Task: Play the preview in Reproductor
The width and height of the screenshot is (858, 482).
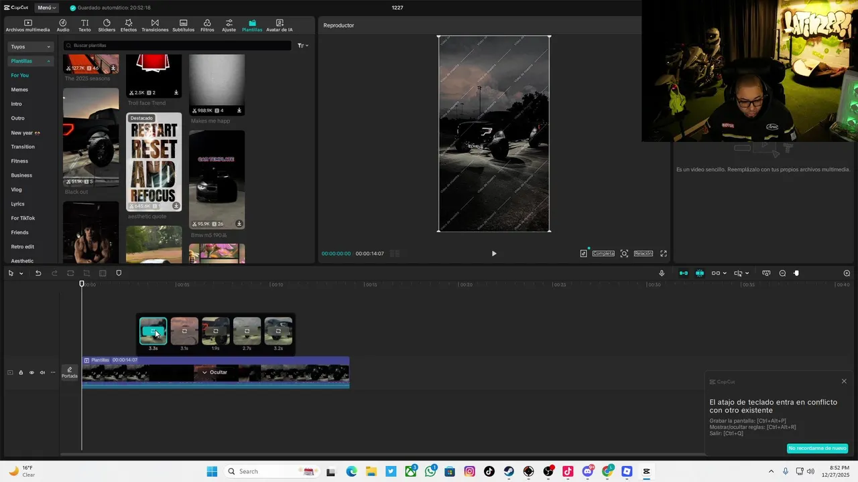Action: (x=494, y=254)
